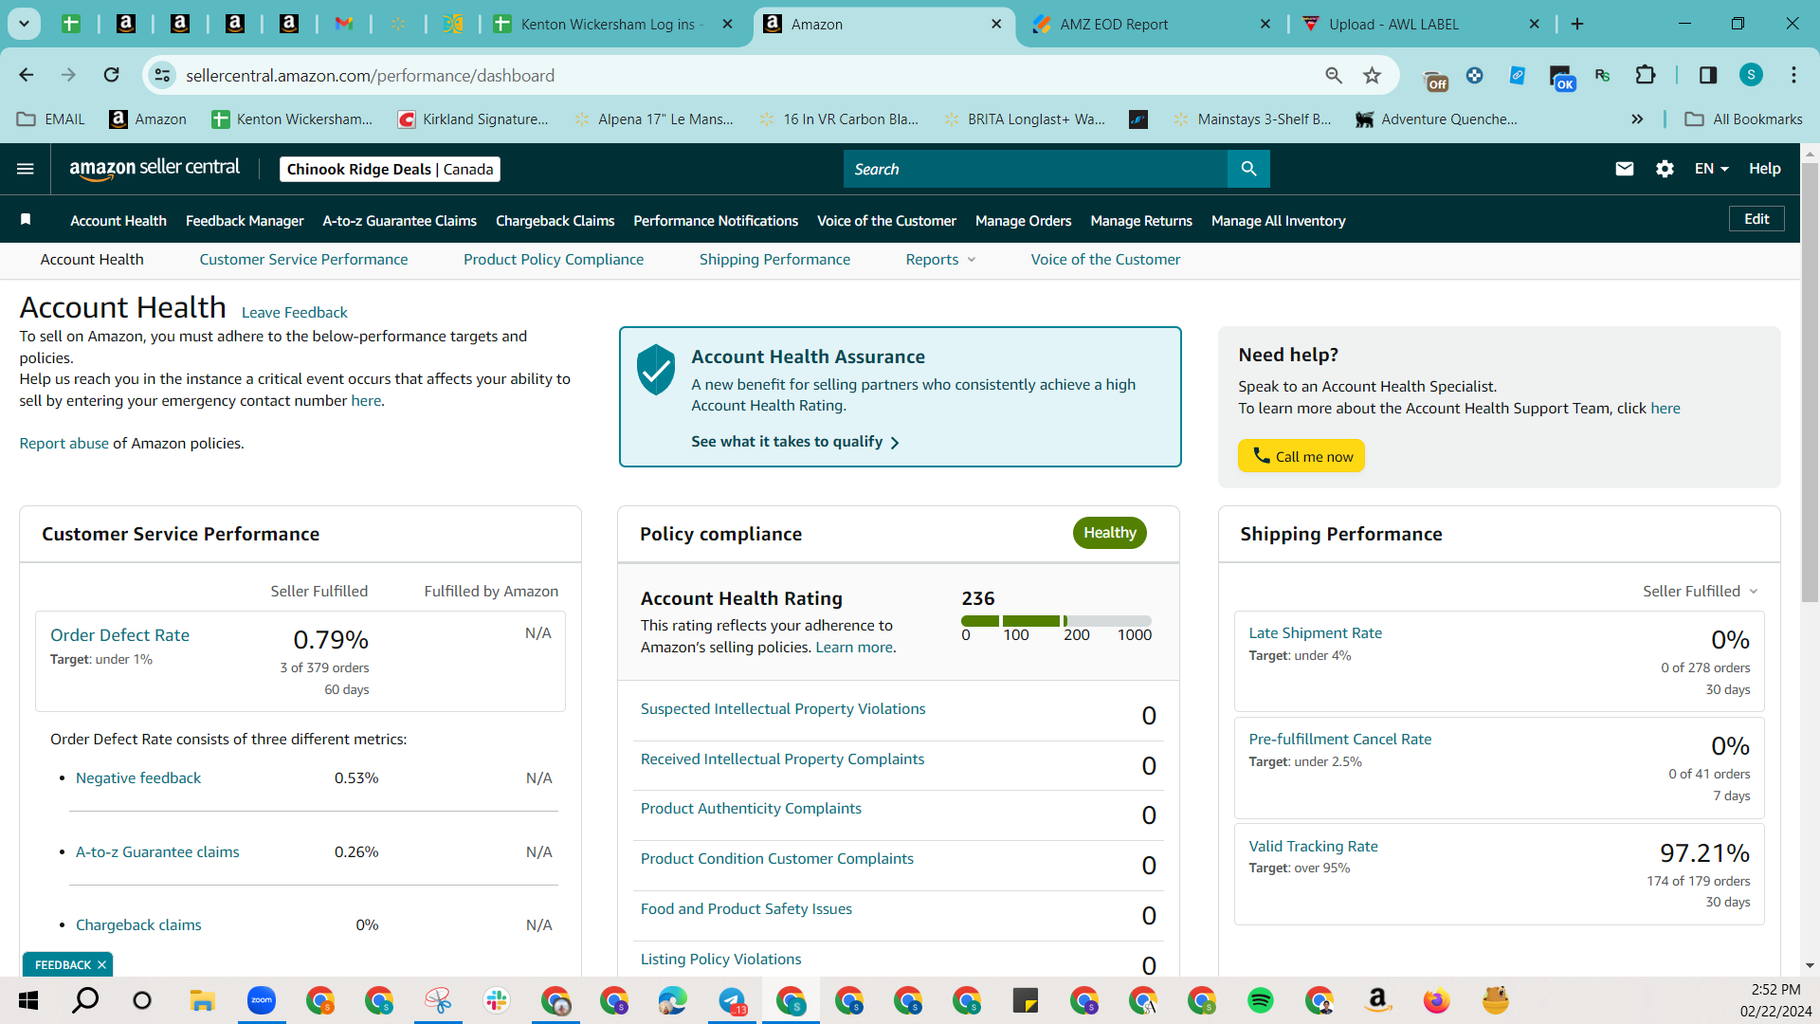The height and width of the screenshot is (1024, 1820).
Task: Open the Chrome extensions puzzle icon
Action: (x=1646, y=75)
